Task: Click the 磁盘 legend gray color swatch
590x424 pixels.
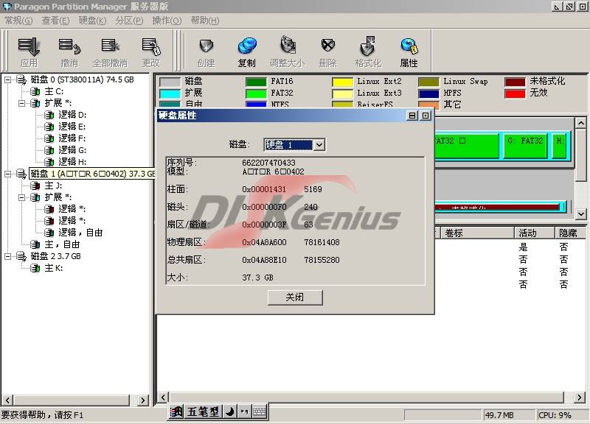Action: click(x=170, y=82)
